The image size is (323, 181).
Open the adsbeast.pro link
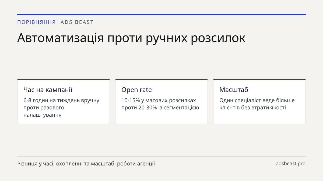coord(291,164)
